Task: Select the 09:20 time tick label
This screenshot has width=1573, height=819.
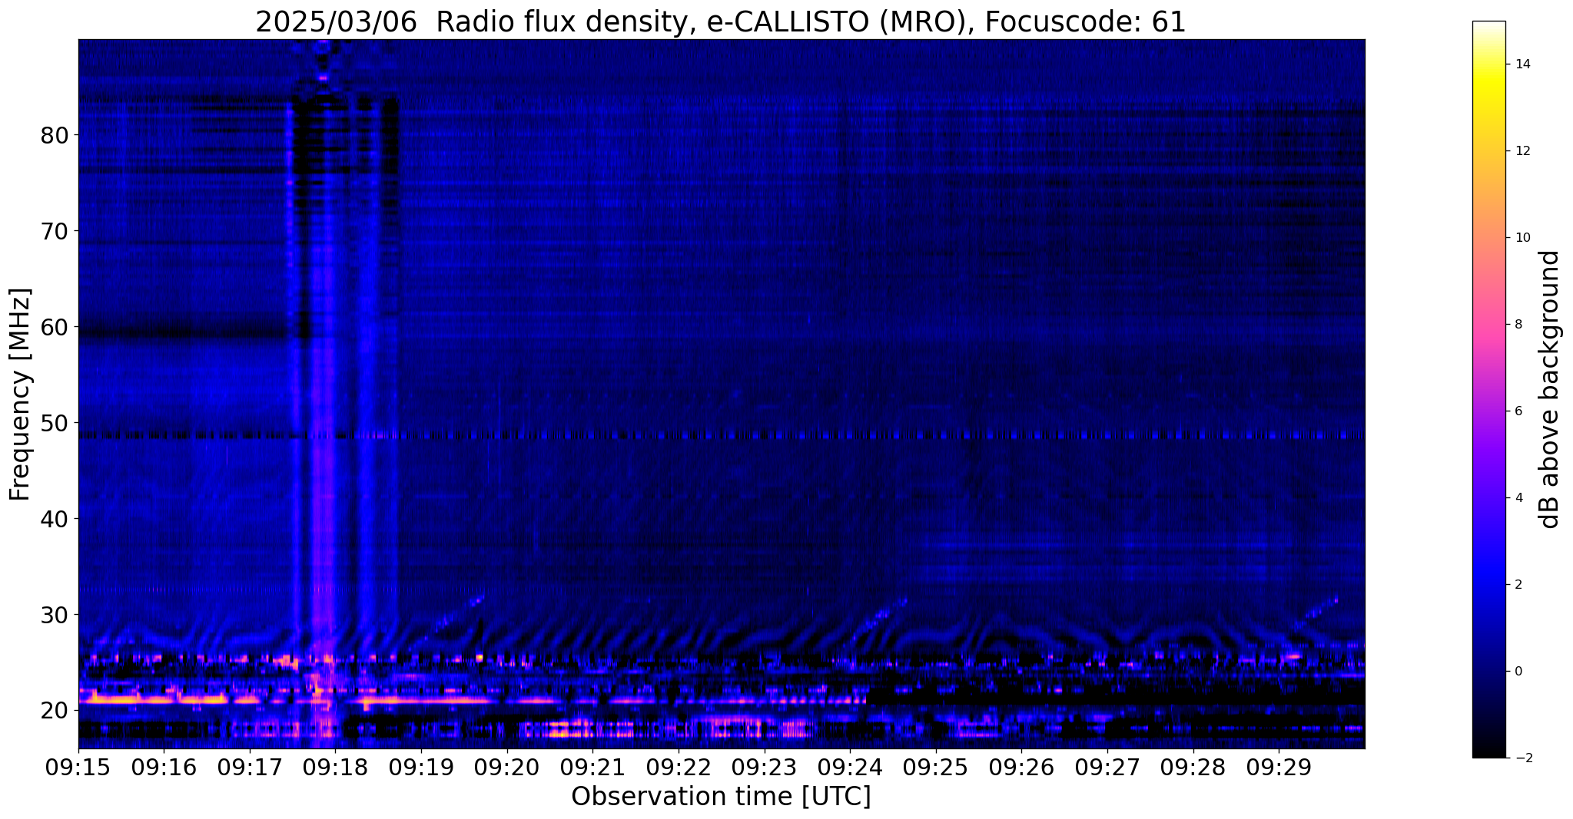Action: pyautogui.click(x=507, y=767)
